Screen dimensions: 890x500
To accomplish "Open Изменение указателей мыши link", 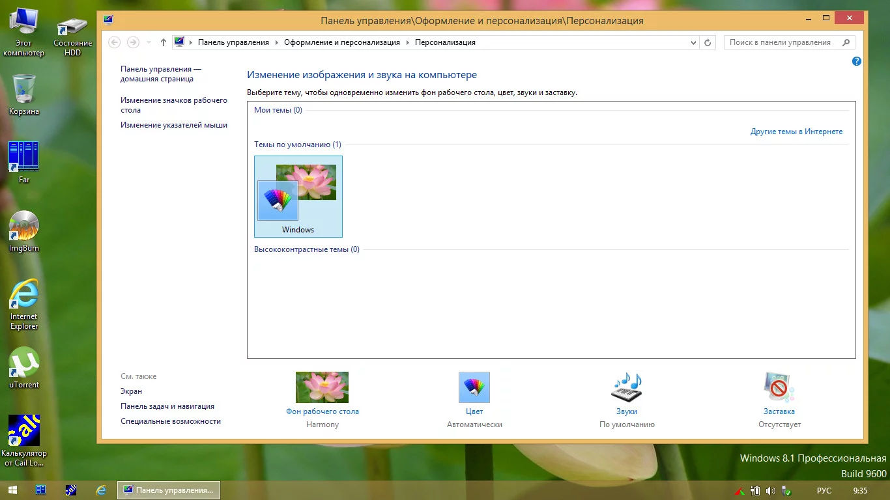I will [174, 125].
